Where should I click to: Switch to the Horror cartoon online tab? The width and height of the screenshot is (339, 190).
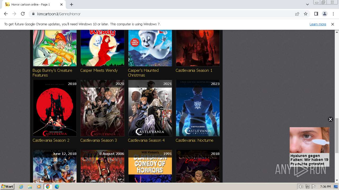[x=34, y=4]
